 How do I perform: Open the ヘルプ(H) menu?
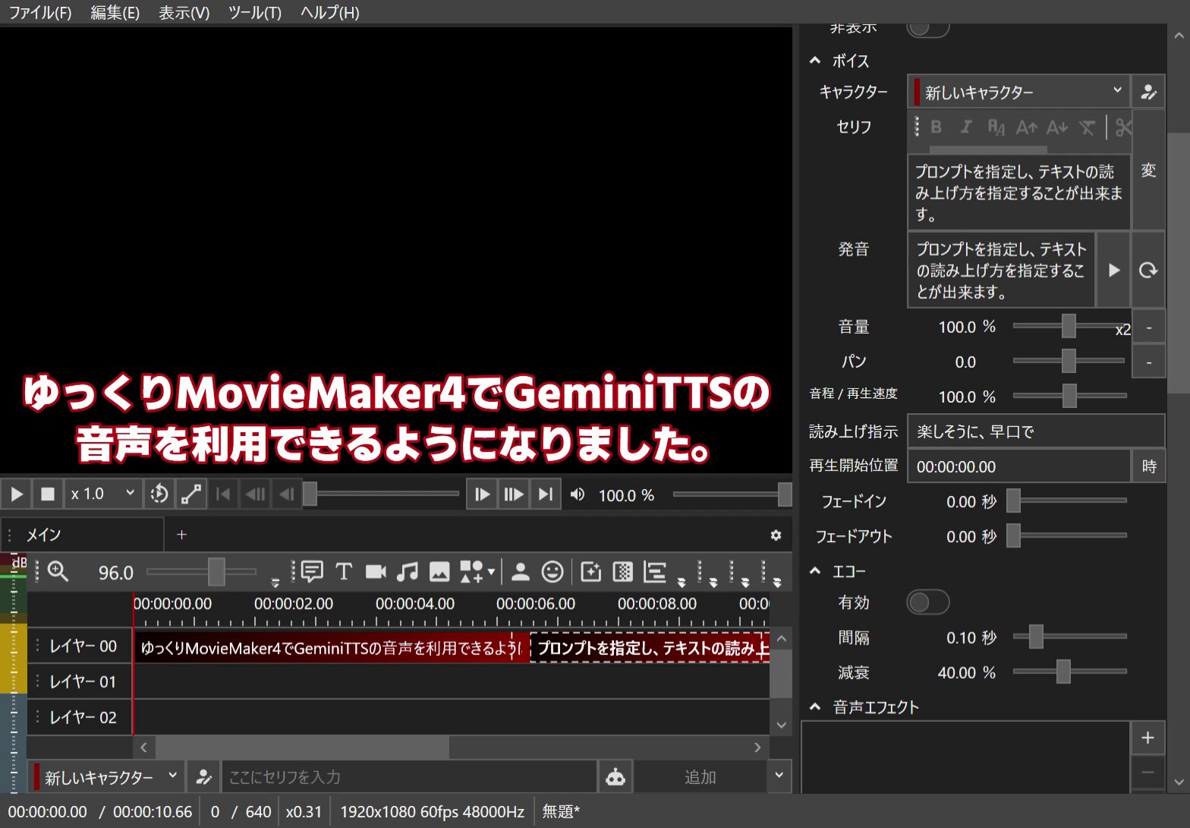coord(330,12)
